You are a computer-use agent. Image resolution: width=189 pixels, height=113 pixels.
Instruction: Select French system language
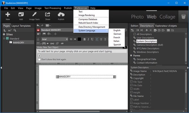coord(117,38)
